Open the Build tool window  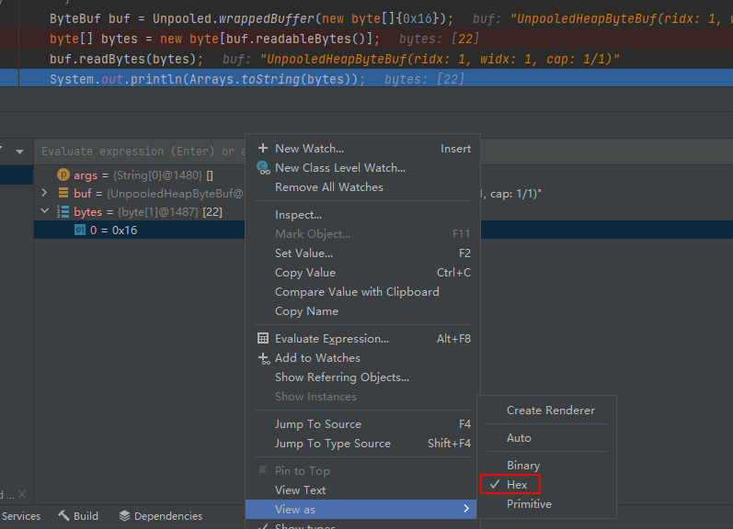(78, 516)
